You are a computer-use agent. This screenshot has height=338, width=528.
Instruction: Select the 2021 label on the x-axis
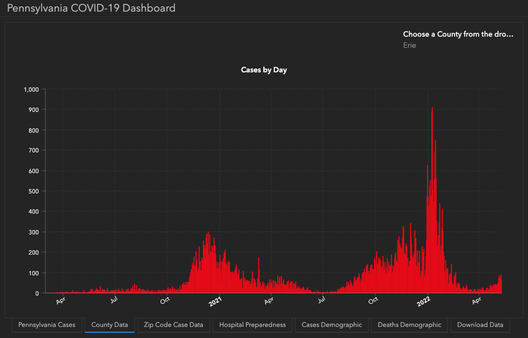(215, 302)
